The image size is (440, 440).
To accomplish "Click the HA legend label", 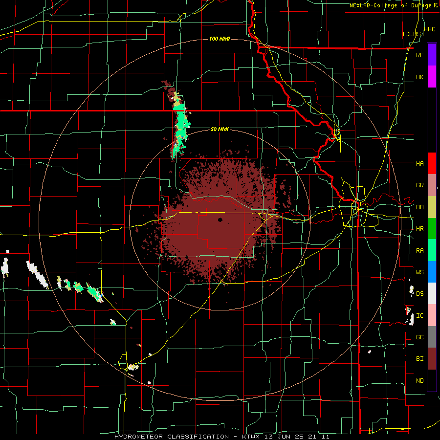I will point(419,163).
